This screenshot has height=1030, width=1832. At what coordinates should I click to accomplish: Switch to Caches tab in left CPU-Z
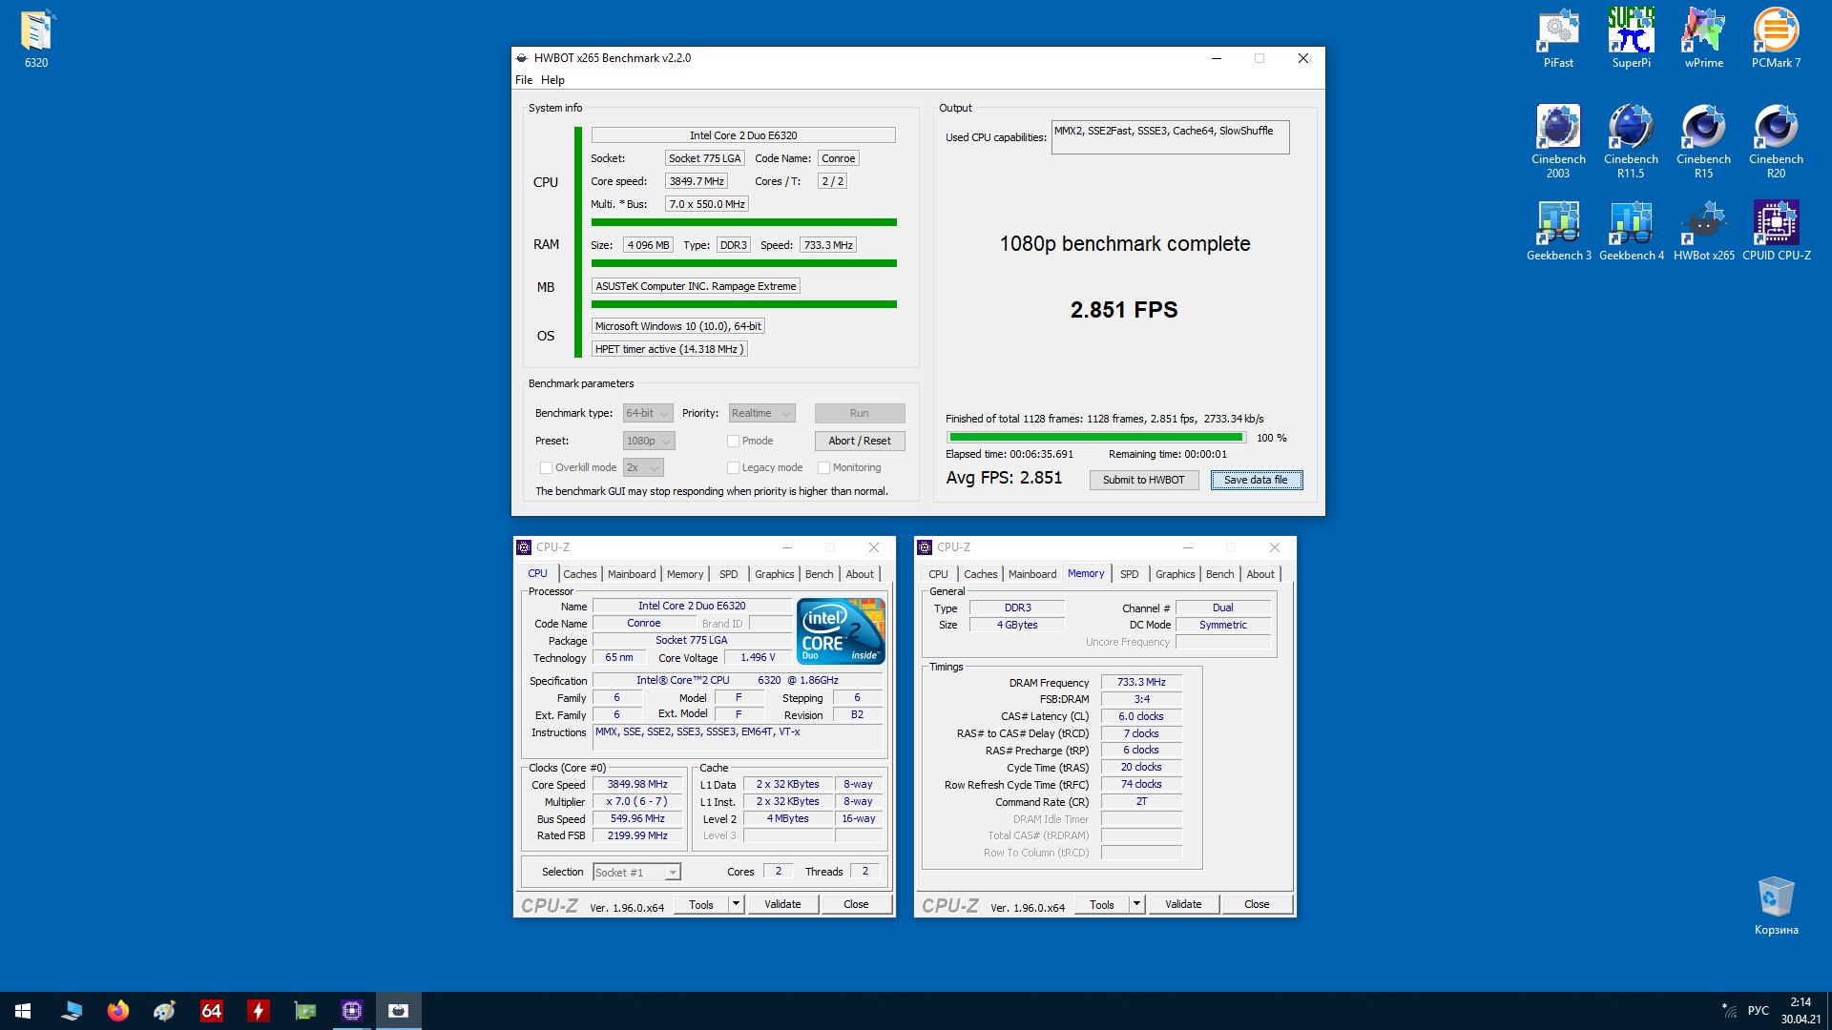click(579, 574)
